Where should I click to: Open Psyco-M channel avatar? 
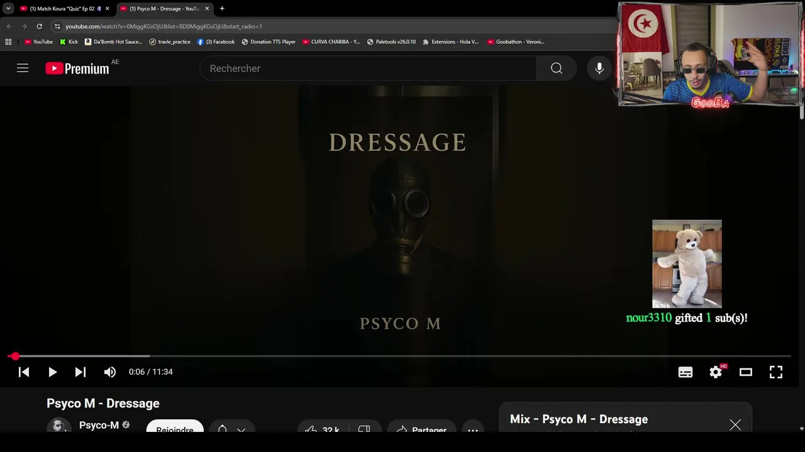pyautogui.click(x=58, y=426)
